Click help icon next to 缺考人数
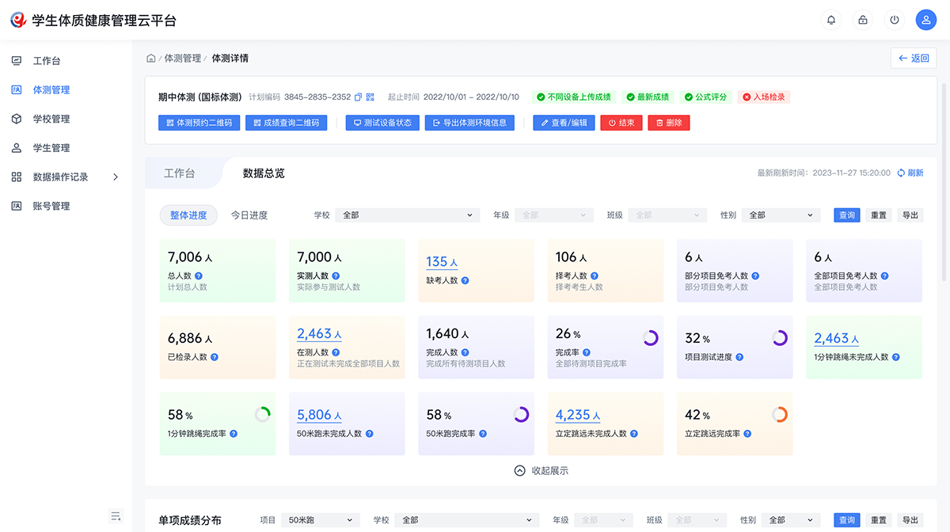The image size is (950, 532). click(x=465, y=280)
